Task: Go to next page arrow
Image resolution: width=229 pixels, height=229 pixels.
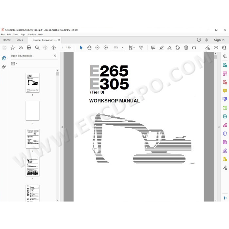Action: click(54, 48)
